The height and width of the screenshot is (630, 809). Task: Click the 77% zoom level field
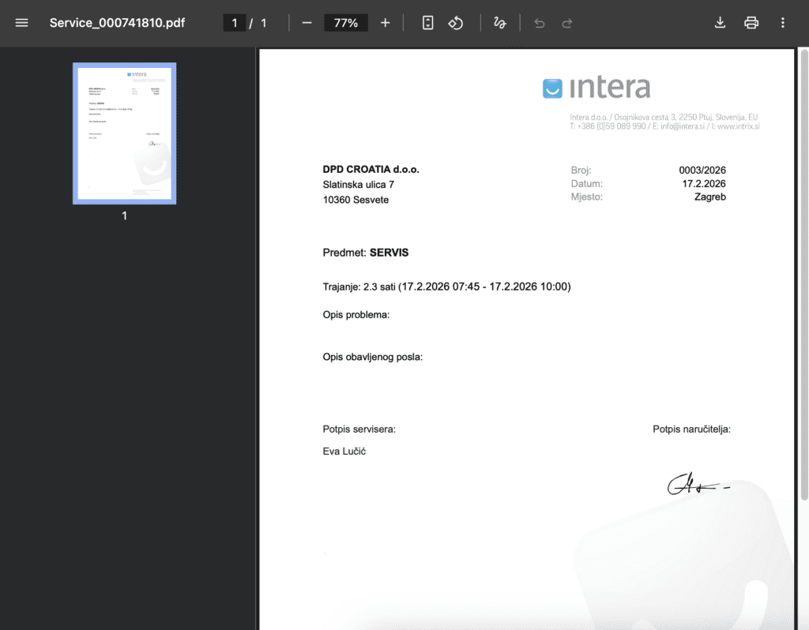click(x=346, y=23)
